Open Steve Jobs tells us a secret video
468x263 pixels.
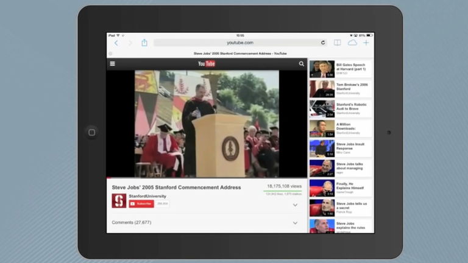coord(341,208)
